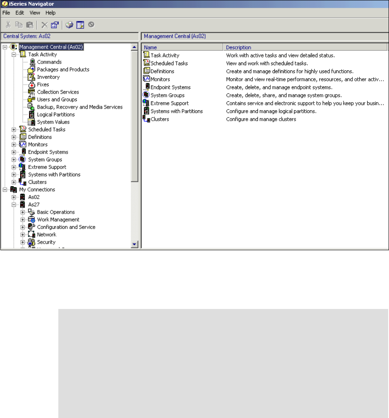Image resolution: width=389 pixels, height=418 pixels.
Task: Select Configuration and Service tree item
Action: [66, 227]
